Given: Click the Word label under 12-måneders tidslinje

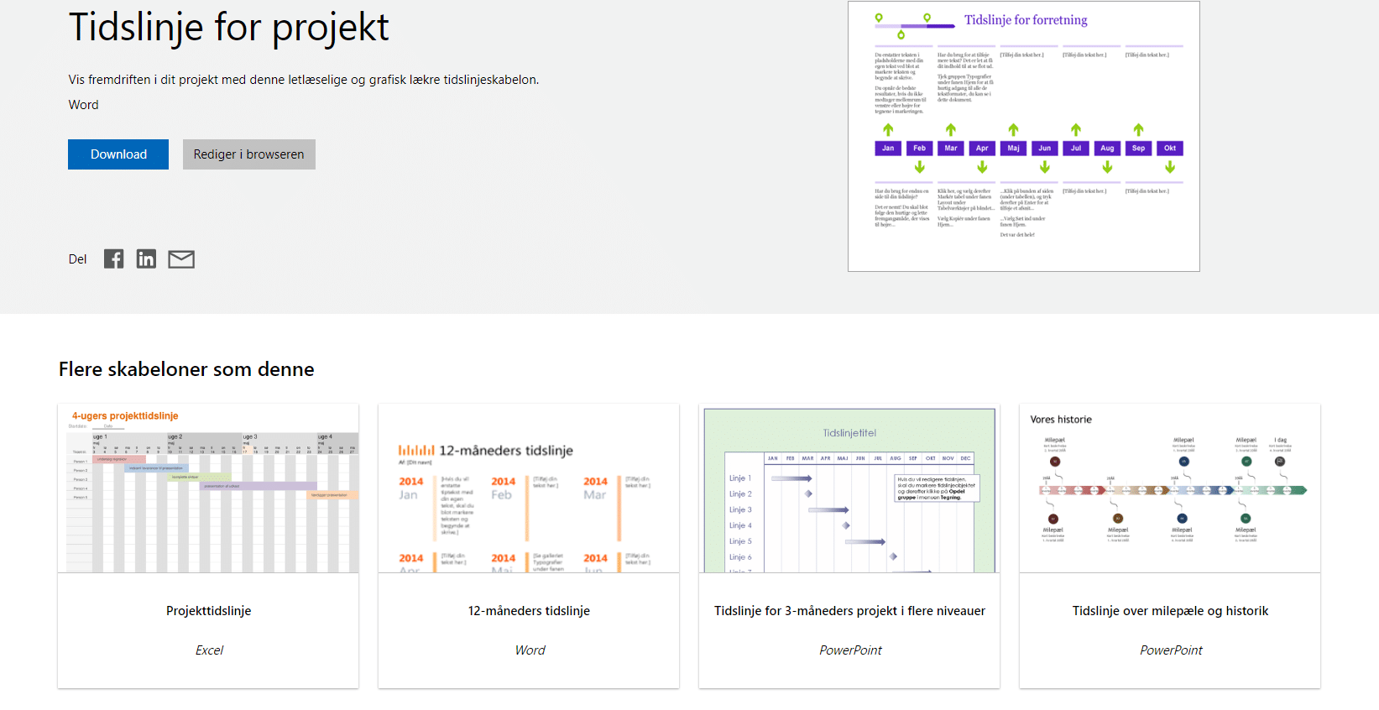Looking at the screenshot, I should click(530, 650).
